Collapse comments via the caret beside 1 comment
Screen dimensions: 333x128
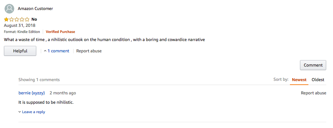pos(45,51)
